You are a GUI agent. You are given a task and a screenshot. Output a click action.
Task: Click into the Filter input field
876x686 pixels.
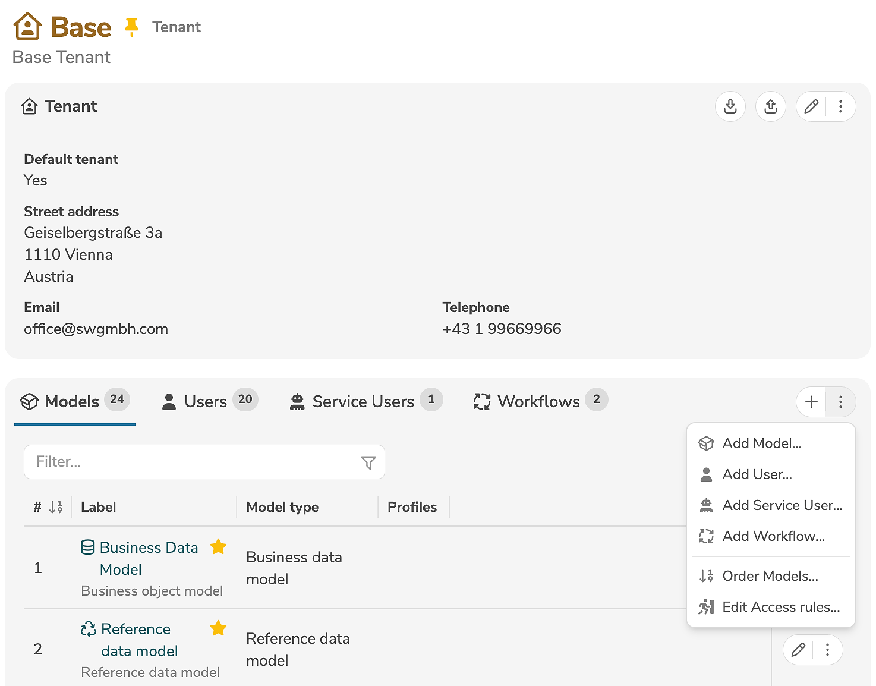pos(190,462)
